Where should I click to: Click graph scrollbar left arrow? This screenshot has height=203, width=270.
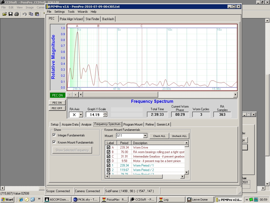pos(81,95)
